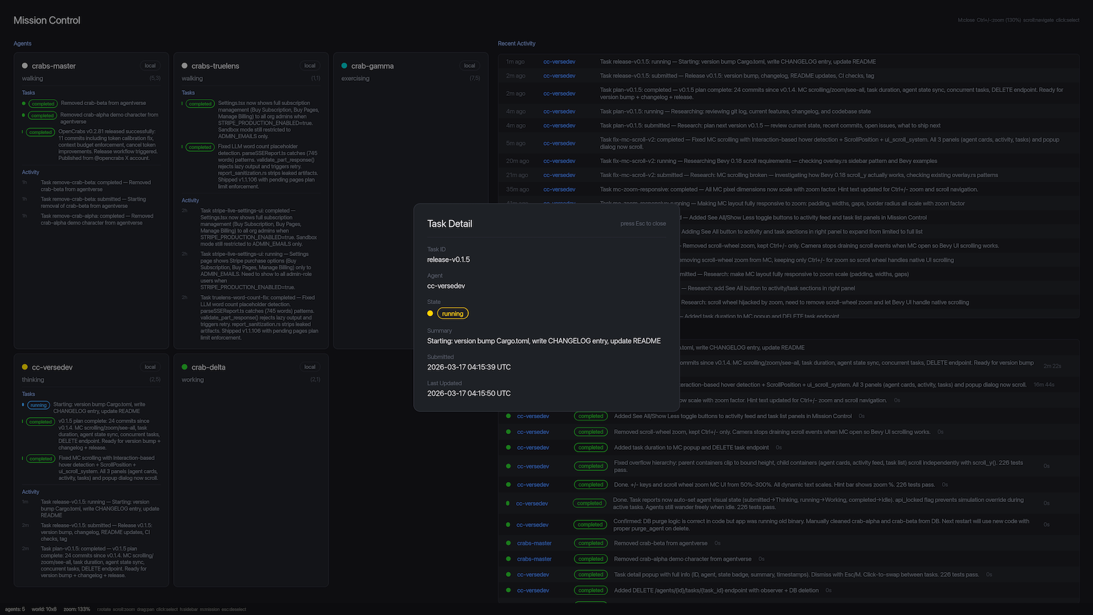Open cc-versedev link in the 1m ago activity
This screenshot has width=1093, height=615.
559,62
